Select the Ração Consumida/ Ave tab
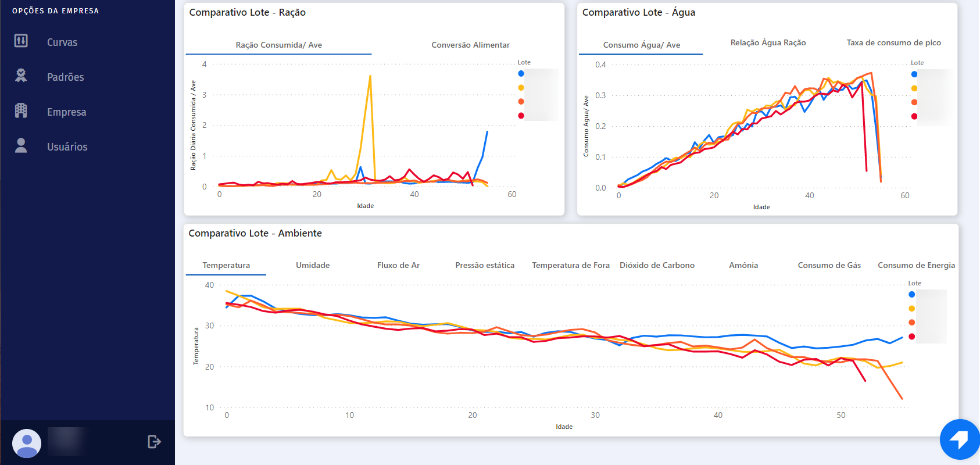The width and height of the screenshot is (980, 465). tap(279, 45)
